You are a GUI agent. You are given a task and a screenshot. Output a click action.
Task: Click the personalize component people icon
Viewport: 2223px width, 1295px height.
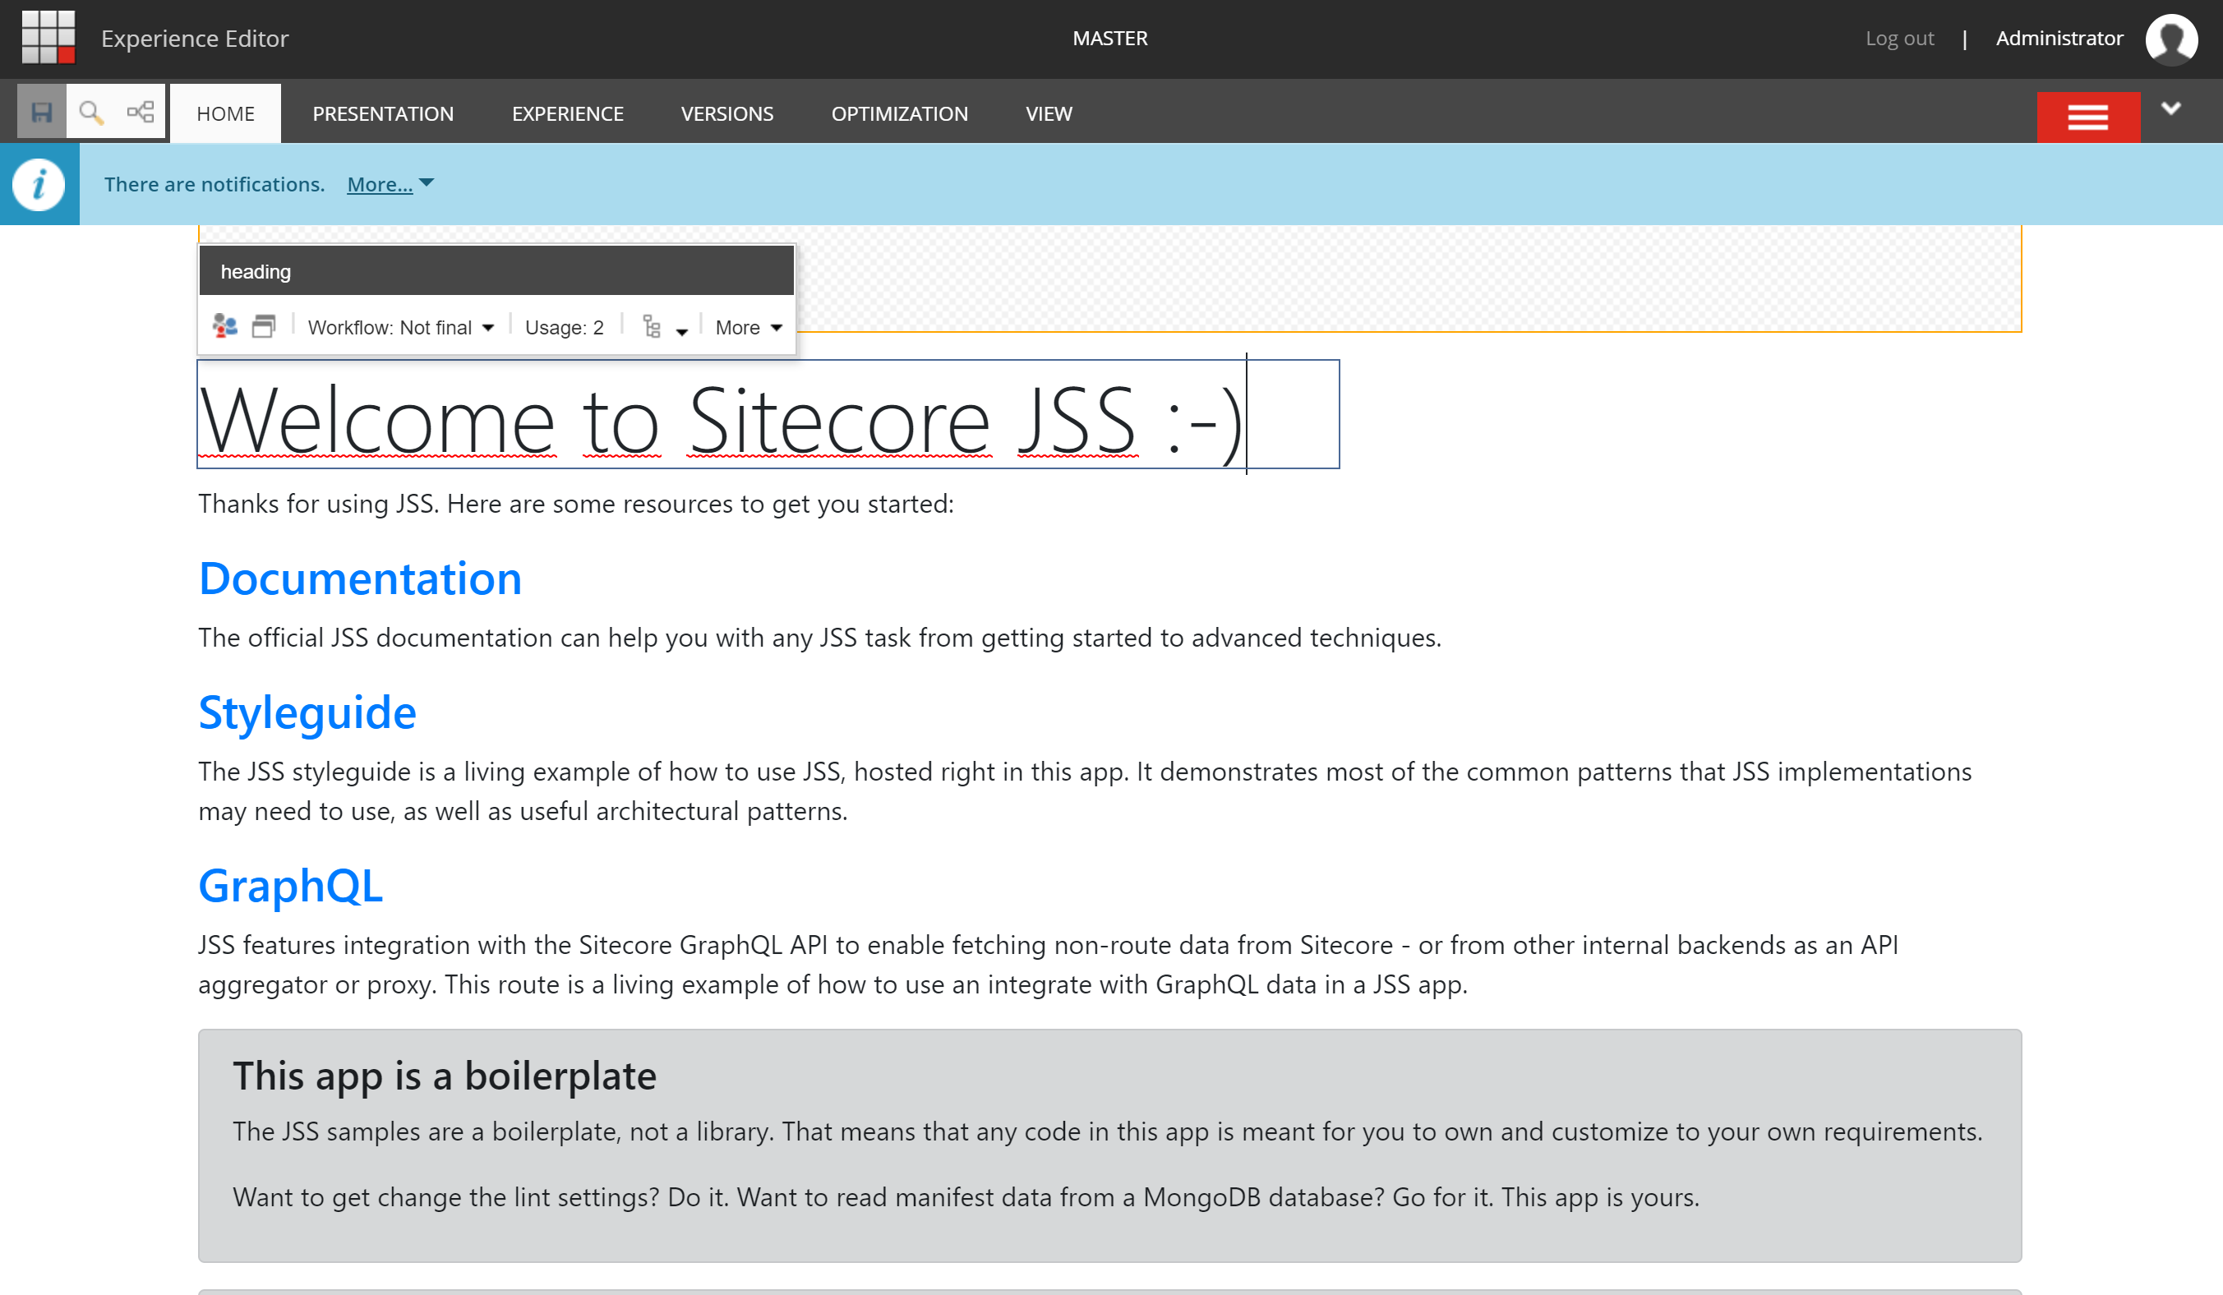pyautogui.click(x=225, y=326)
